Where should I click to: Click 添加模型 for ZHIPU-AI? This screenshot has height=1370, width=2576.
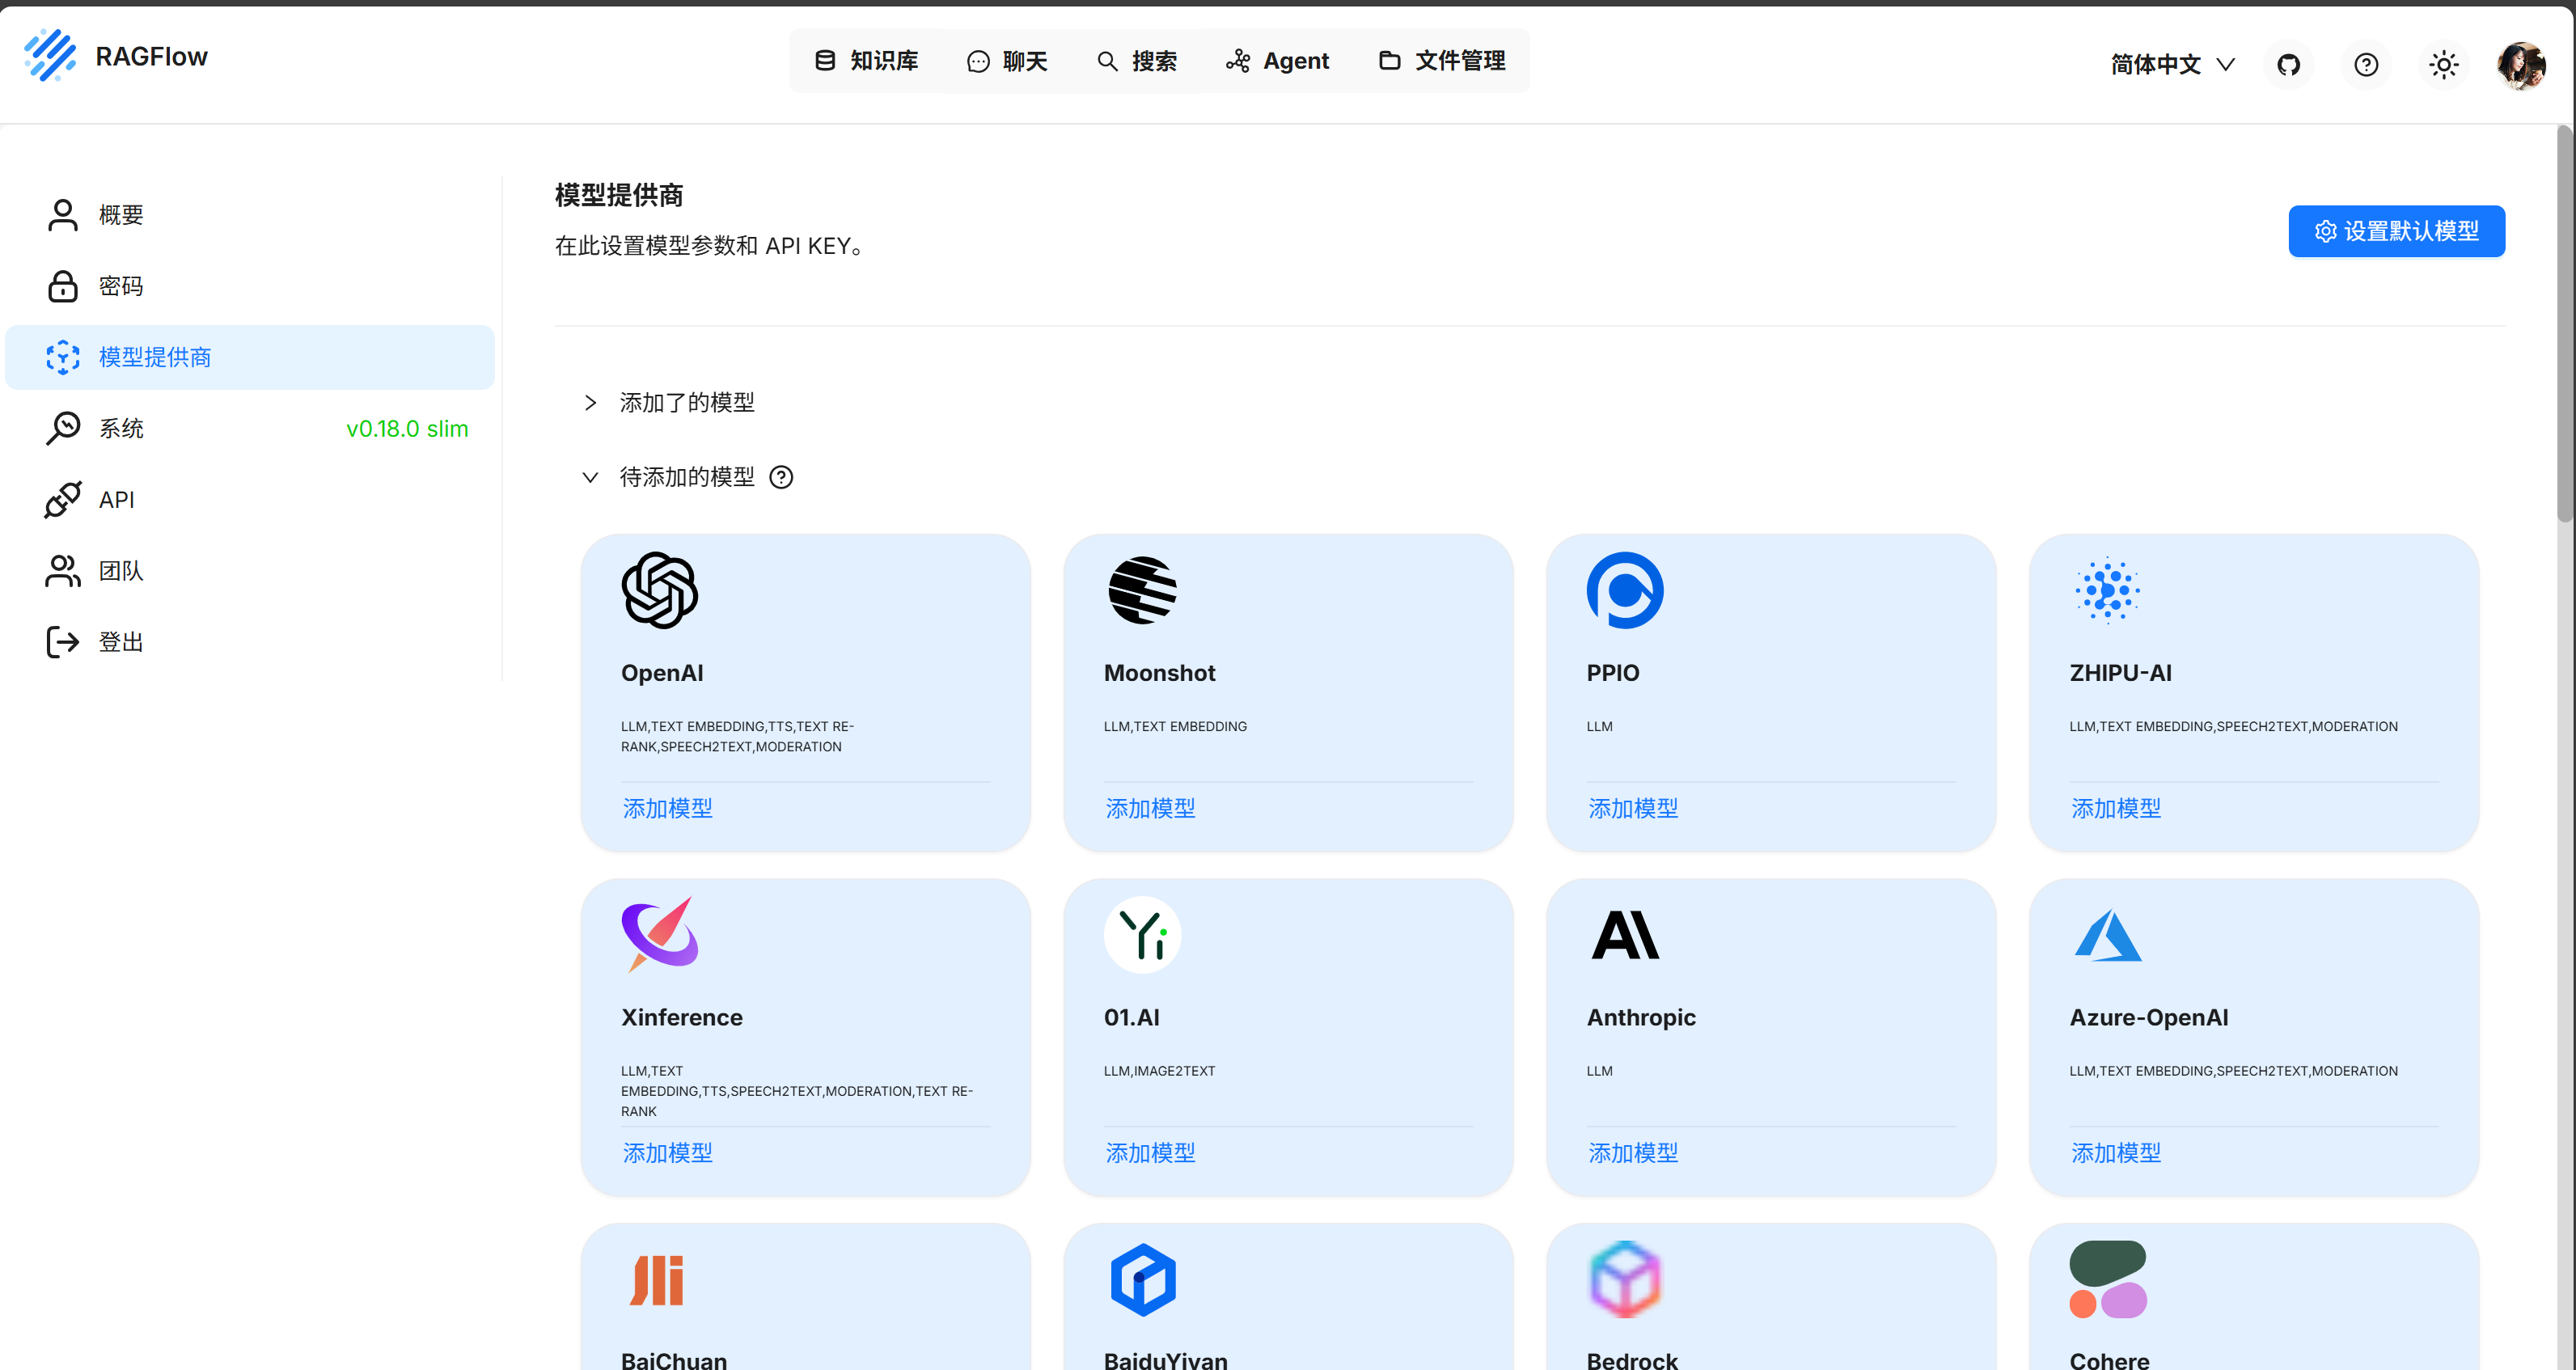(x=2116, y=808)
